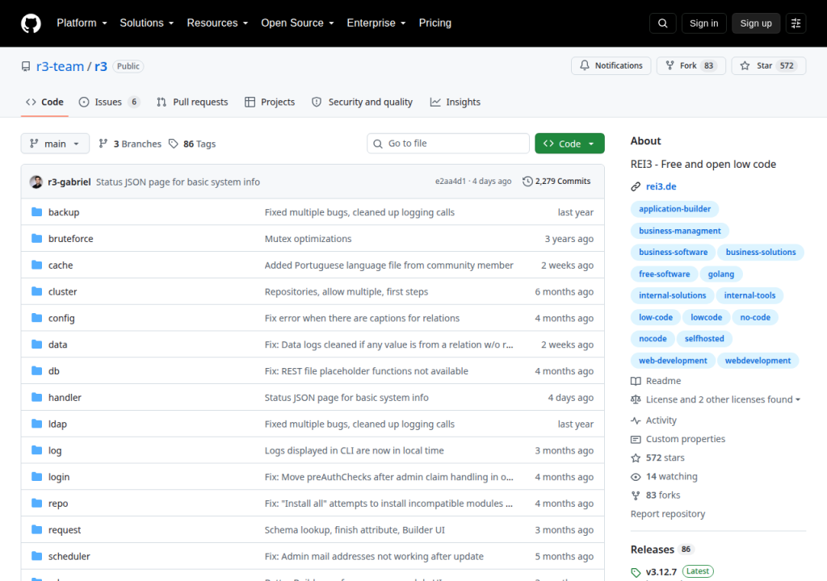Open the Issues tab
Viewport: 827px width, 581px height.
pos(109,102)
